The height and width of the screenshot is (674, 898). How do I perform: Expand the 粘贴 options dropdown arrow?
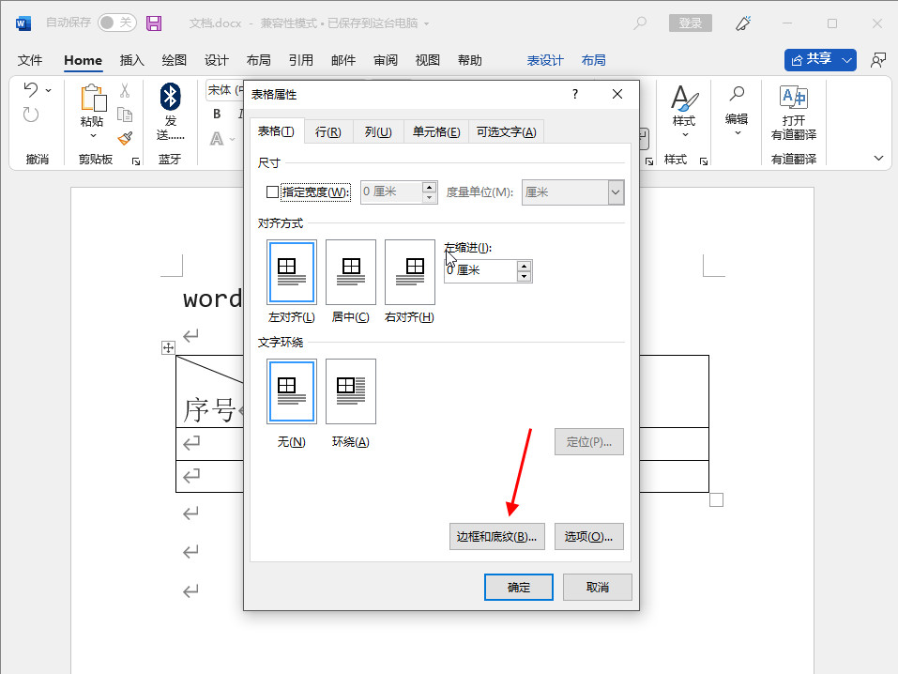(x=93, y=136)
